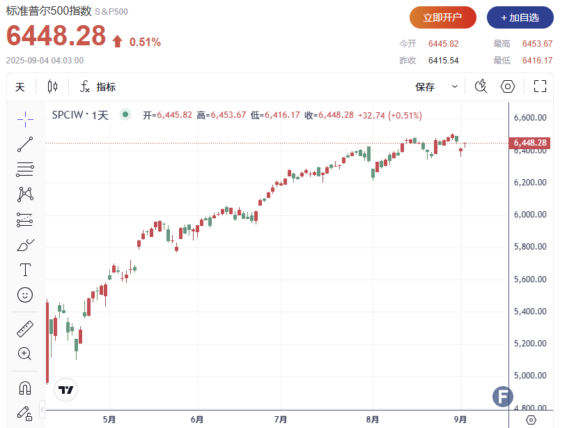Open the emoji icons tool
The width and height of the screenshot is (567, 428).
pyautogui.click(x=25, y=295)
